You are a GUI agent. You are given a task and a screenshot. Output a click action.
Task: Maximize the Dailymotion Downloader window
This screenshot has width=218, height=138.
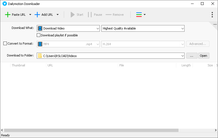202,4
